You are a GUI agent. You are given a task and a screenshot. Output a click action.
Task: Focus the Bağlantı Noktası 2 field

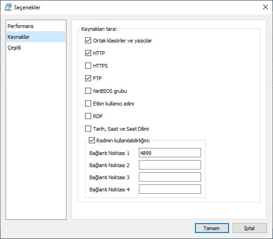(170, 165)
